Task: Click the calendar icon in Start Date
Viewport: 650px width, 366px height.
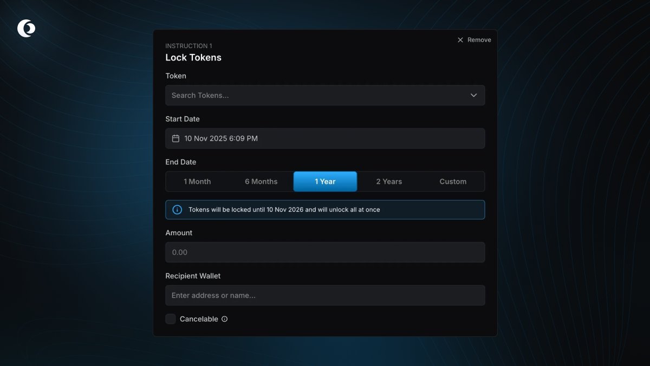Action: (x=175, y=138)
